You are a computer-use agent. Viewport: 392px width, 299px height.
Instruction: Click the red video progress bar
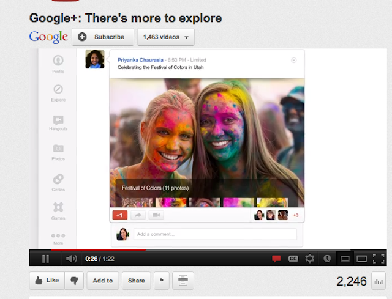point(99,250)
